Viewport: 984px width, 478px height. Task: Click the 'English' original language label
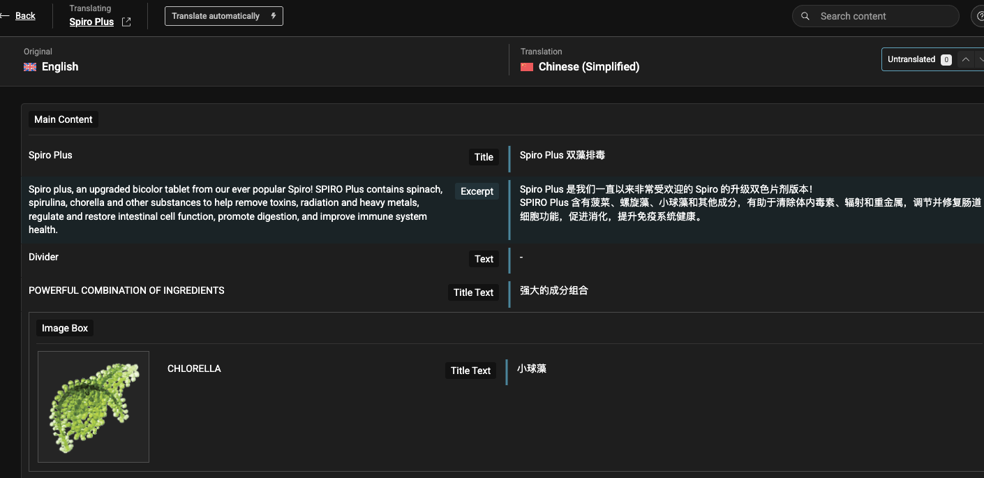60,67
